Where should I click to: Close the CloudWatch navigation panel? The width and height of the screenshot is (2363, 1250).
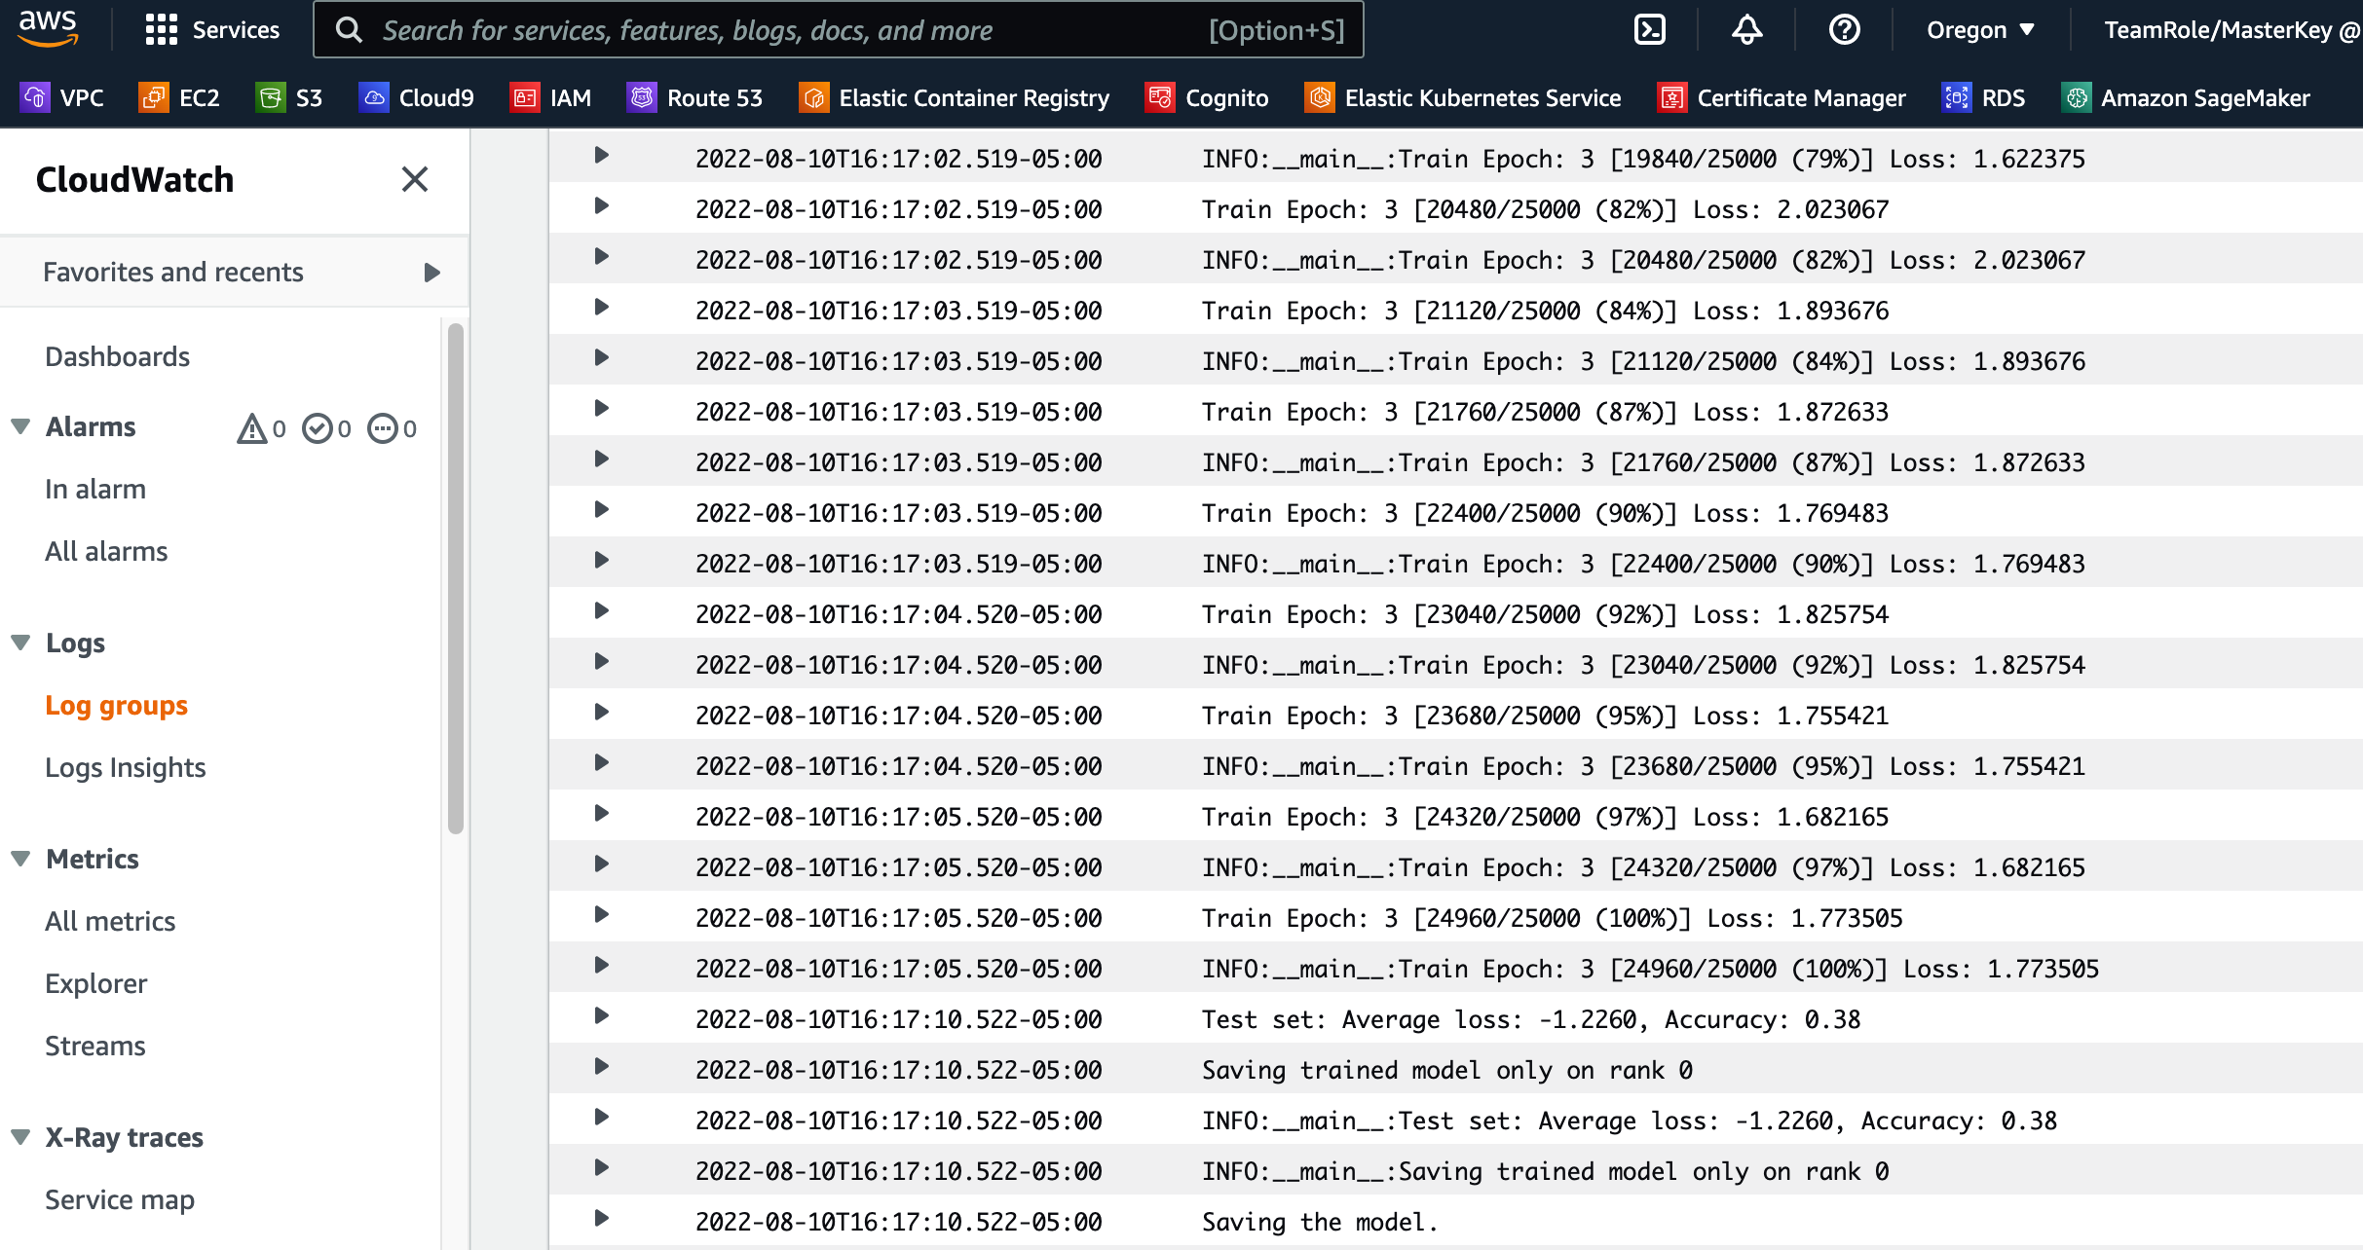415,179
